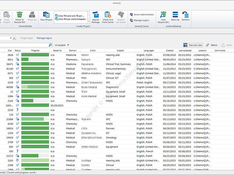
Task: Click the New Project dropdown arrow
Action: click(x=46, y=22)
